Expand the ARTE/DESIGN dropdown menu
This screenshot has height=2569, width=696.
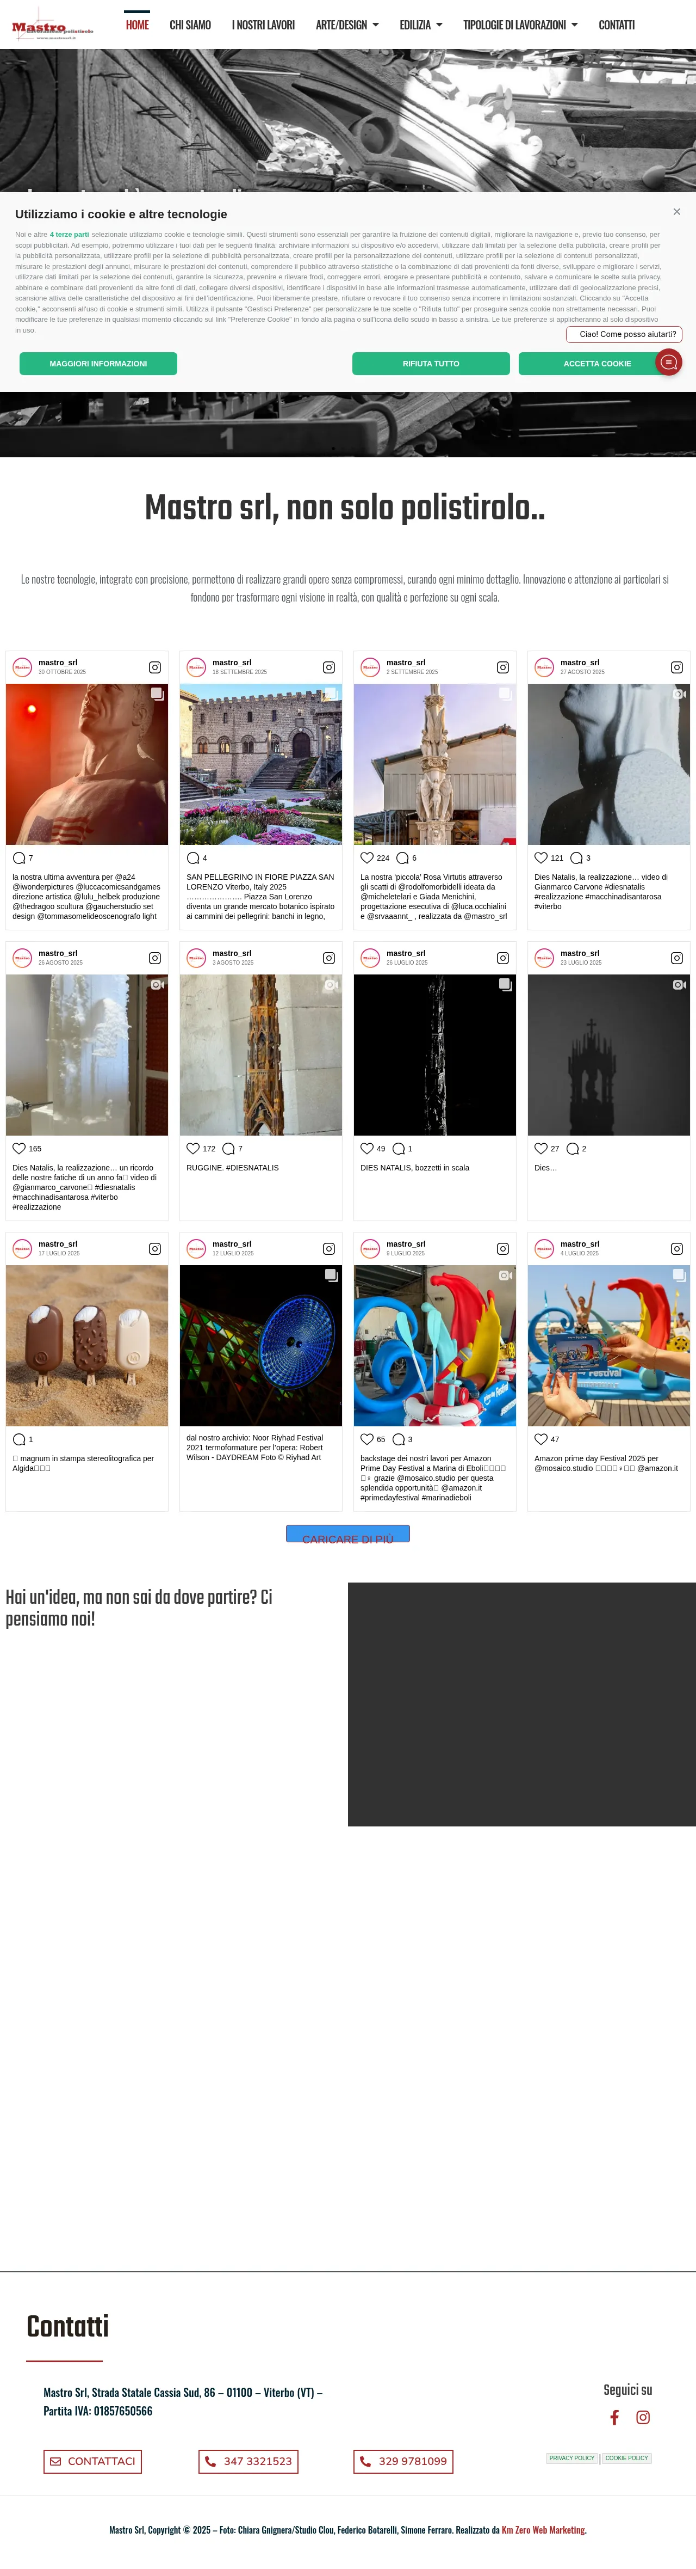(346, 25)
